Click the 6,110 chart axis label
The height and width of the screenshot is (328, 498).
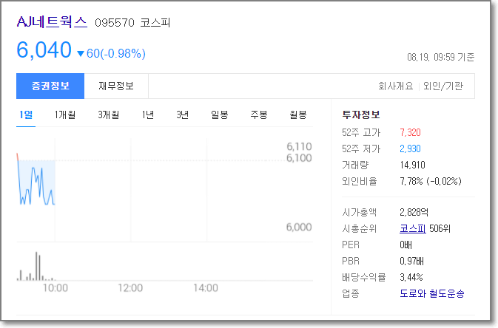tap(299, 146)
